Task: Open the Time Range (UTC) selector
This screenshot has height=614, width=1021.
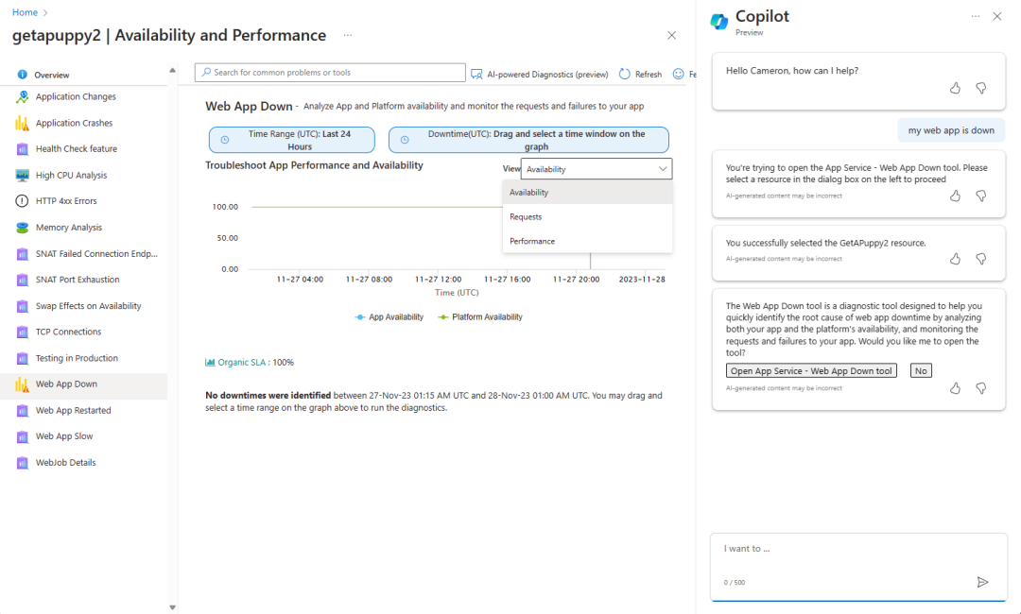Action: click(x=292, y=140)
